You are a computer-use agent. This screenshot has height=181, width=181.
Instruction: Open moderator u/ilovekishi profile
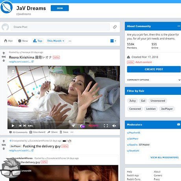(x=133, y=151)
